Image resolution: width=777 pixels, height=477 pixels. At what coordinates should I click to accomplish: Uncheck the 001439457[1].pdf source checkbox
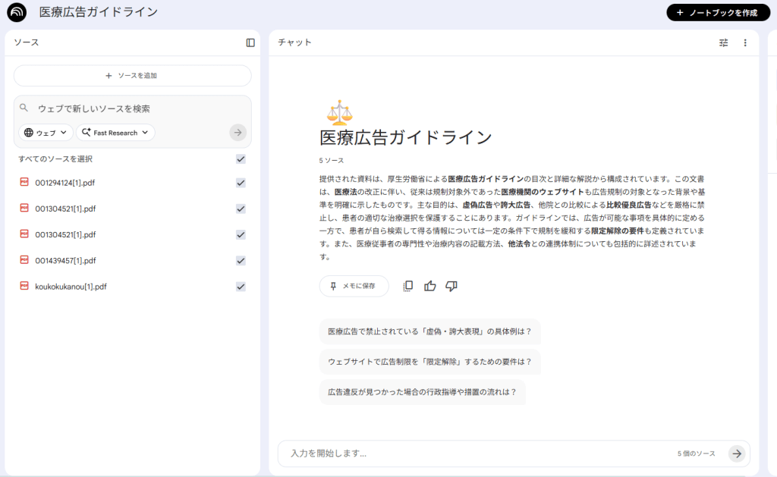tap(241, 261)
